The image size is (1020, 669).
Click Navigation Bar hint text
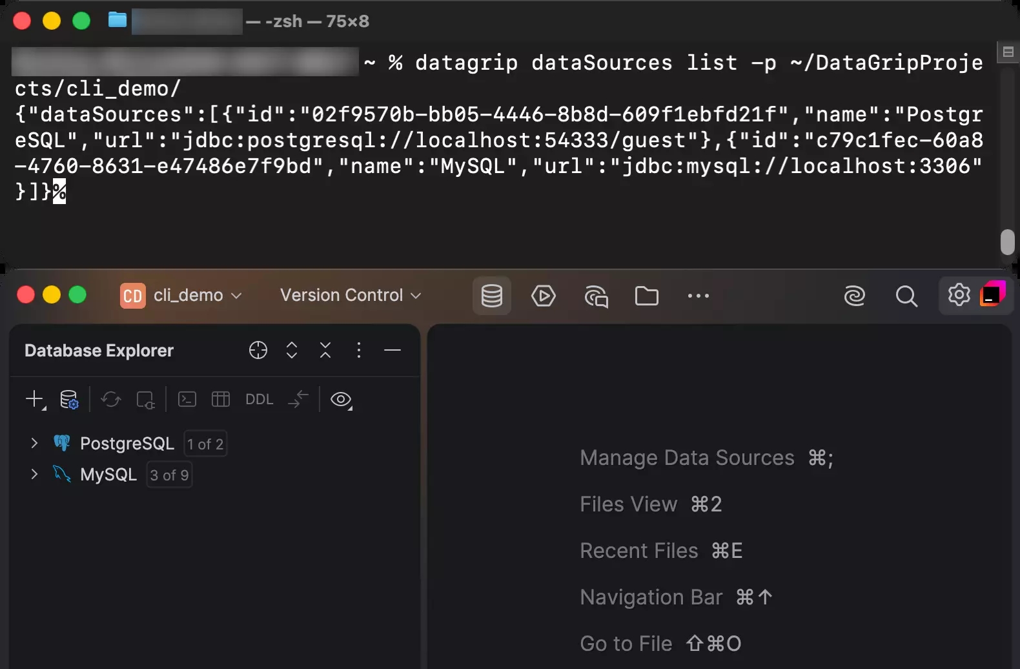click(651, 597)
